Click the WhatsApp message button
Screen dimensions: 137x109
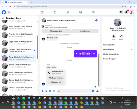pyautogui.click(x=56, y=78)
